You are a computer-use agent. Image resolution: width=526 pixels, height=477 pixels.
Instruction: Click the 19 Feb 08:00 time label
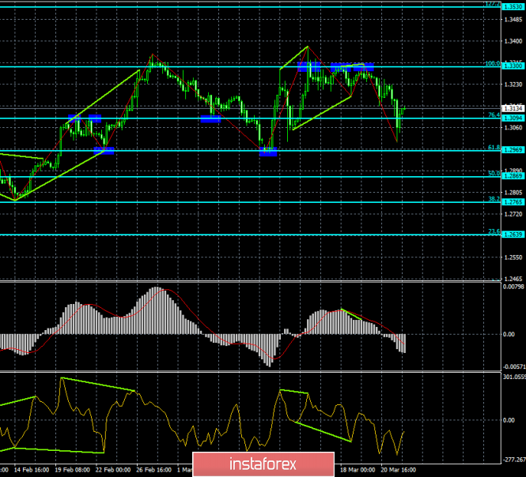[72, 470]
